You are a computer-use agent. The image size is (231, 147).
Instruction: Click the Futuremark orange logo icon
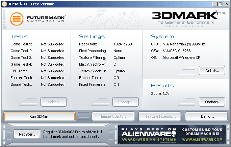point(17,19)
